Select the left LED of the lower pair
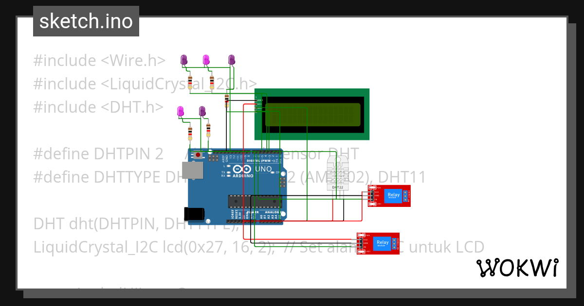Image resolution: width=584 pixels, height=306 pixels. 181,111
